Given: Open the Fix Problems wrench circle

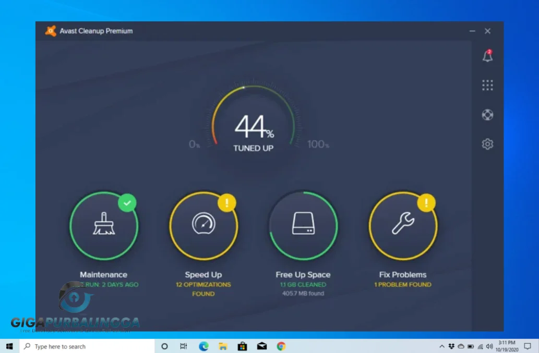Looking at the screenshot, I should pyautogui.click(x=403, y=226).
